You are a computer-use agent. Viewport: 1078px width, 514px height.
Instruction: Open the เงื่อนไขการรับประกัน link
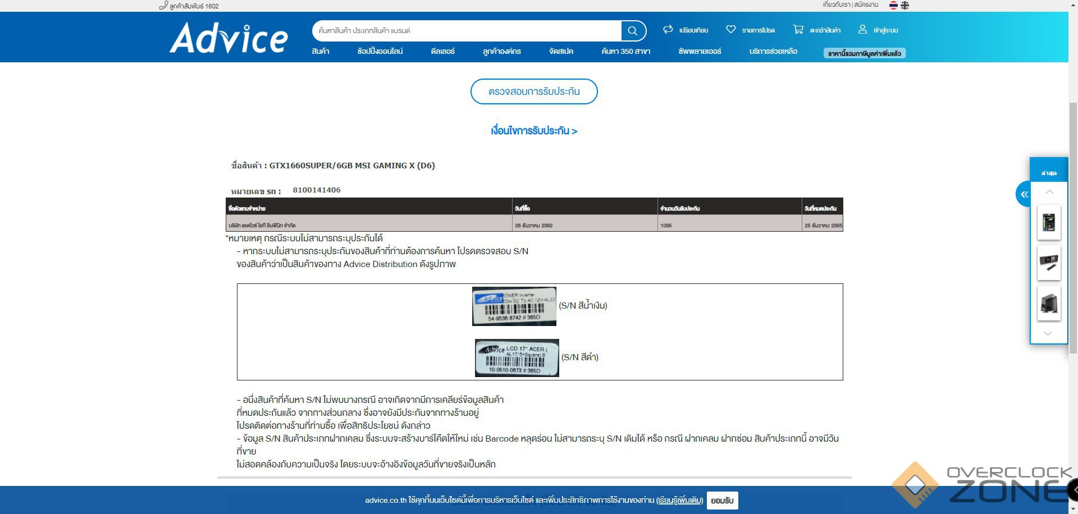click(534, 131)
